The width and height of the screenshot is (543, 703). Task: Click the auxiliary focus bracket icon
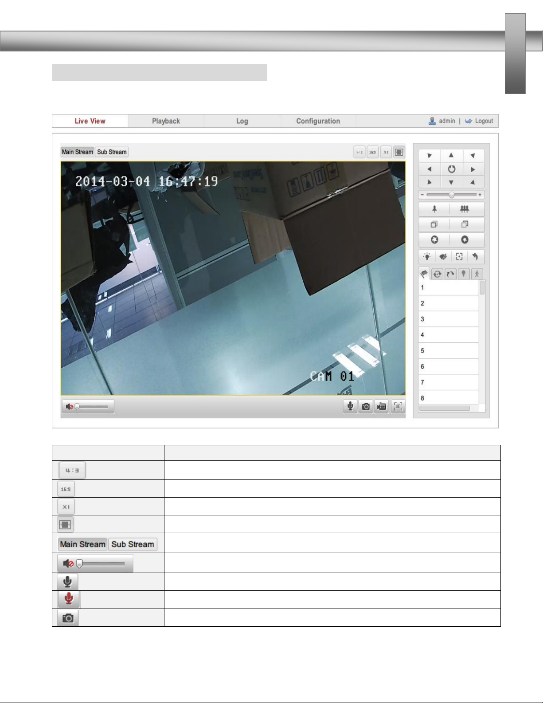pos(459,256)
